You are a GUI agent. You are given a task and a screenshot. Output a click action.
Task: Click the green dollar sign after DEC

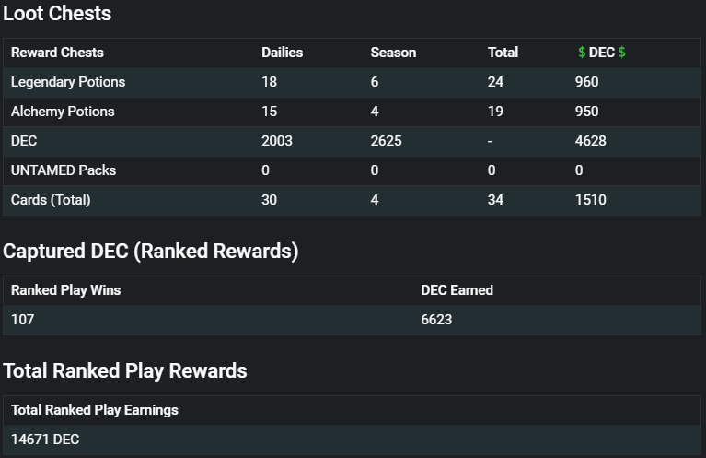pos(622,53)
